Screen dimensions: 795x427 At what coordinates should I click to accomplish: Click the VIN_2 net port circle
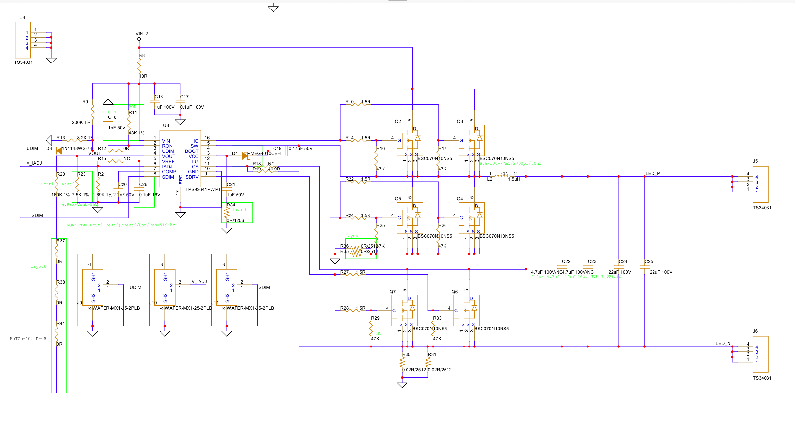(139, 39)
